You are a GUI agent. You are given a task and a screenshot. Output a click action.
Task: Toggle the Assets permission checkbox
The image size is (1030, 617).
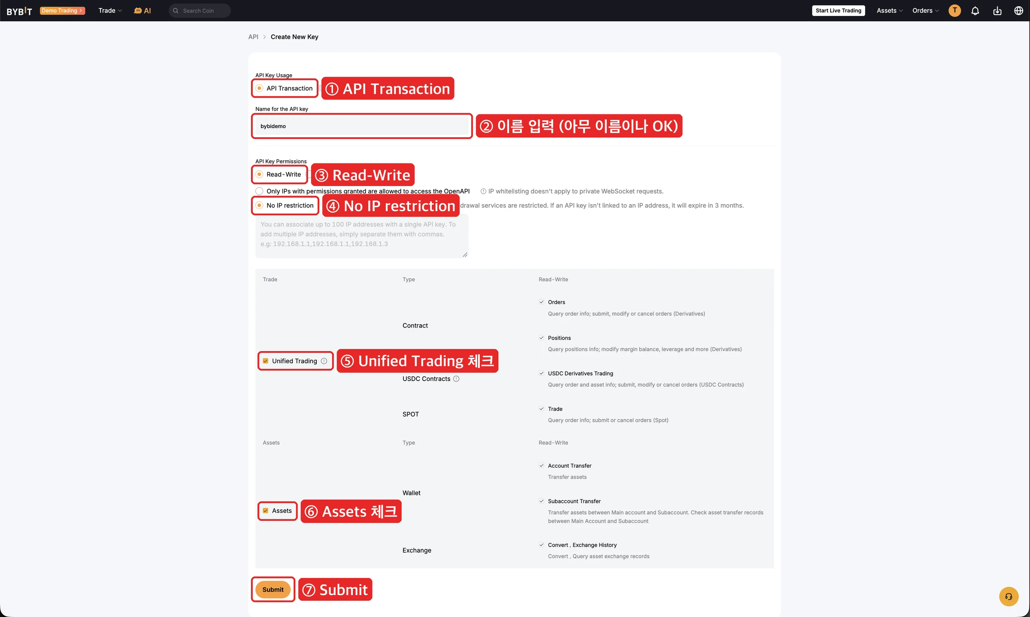[x=266, y=511]
